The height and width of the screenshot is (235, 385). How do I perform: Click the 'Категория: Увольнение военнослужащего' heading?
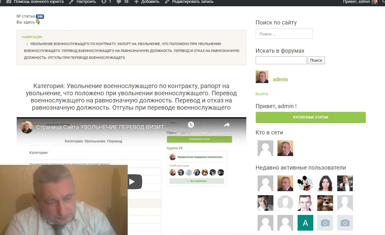[131, 97]
